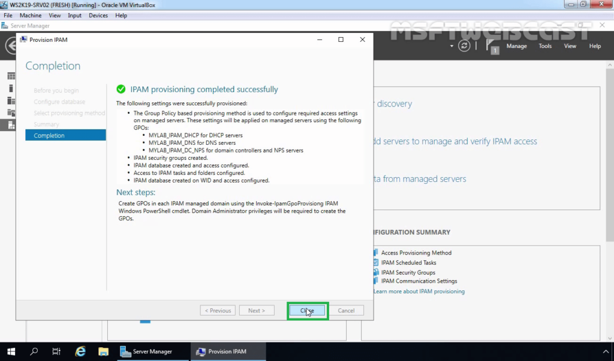
Task: Click the Server Manager back arrow
Action: point(11,45)
